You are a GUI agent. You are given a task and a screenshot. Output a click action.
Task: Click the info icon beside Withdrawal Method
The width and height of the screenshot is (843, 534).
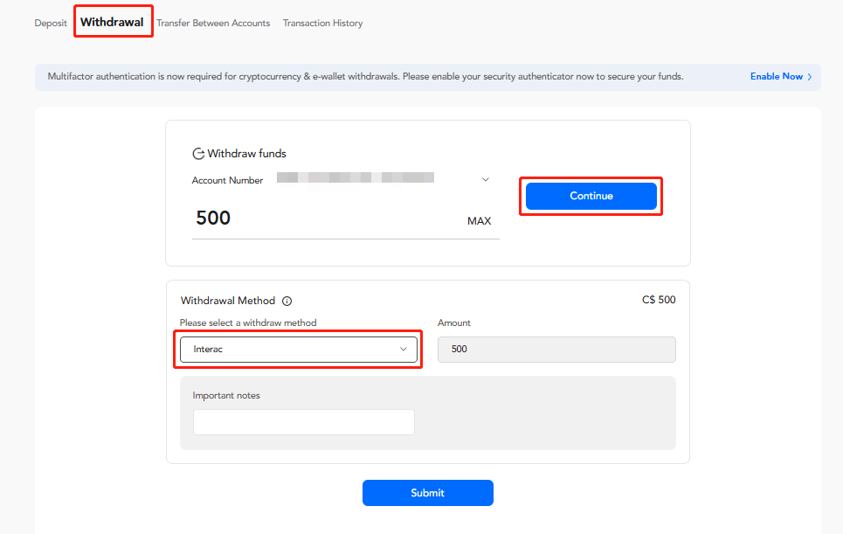[x=287, y=301]
